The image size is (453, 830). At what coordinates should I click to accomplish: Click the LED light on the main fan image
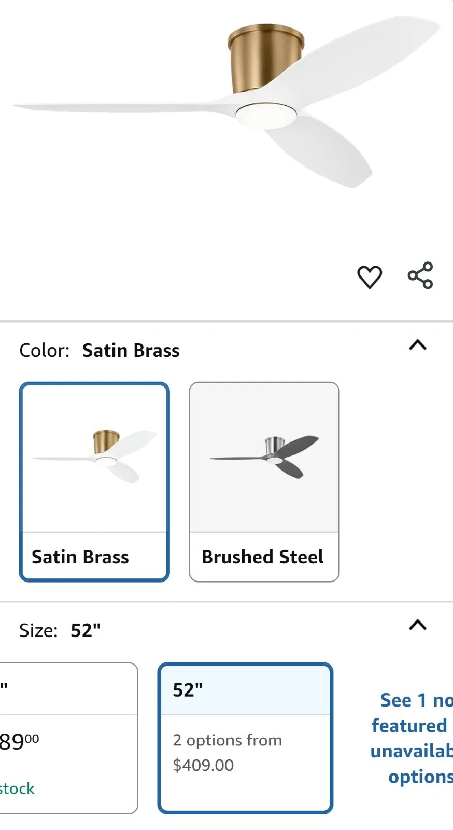pyautogui.click(x=264, y=114)
